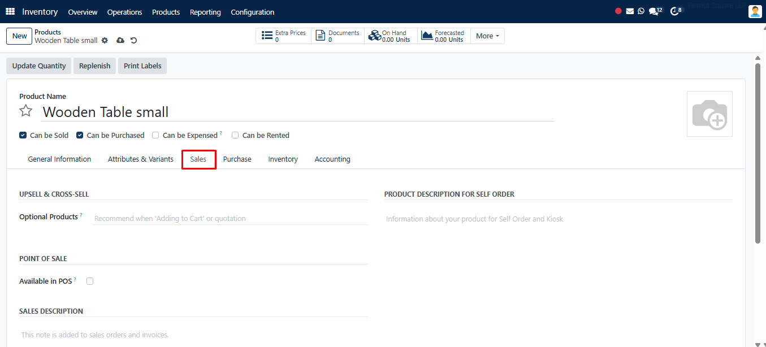Mark product as favorite with star

click(x=26, y=111)
